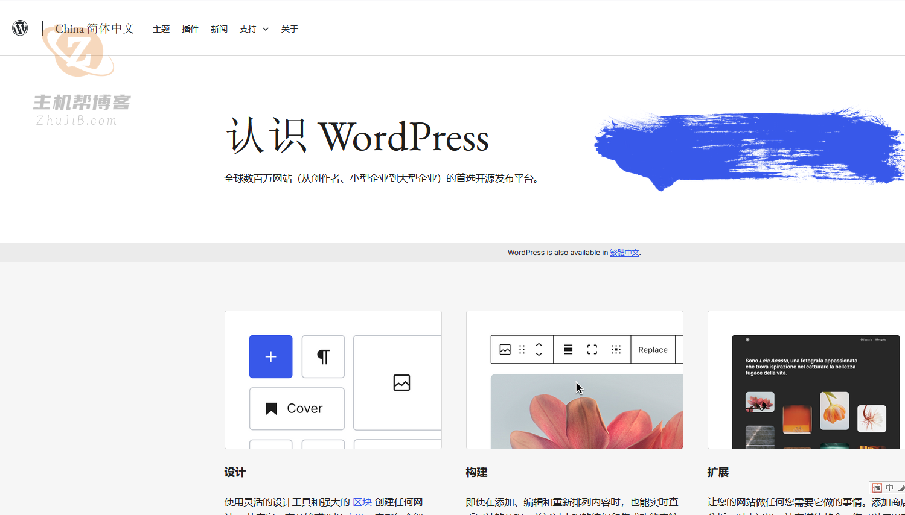
Task: Click the paragraph pilcrow block icon
Action: (x=323, y=356)
